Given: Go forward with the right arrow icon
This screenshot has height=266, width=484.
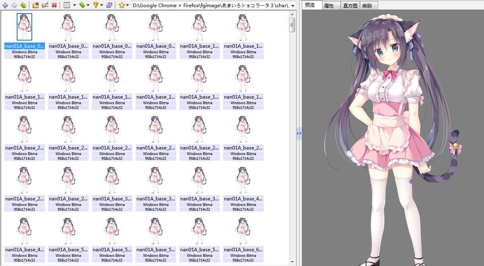Looking at the screenshot, I should 14,5.
